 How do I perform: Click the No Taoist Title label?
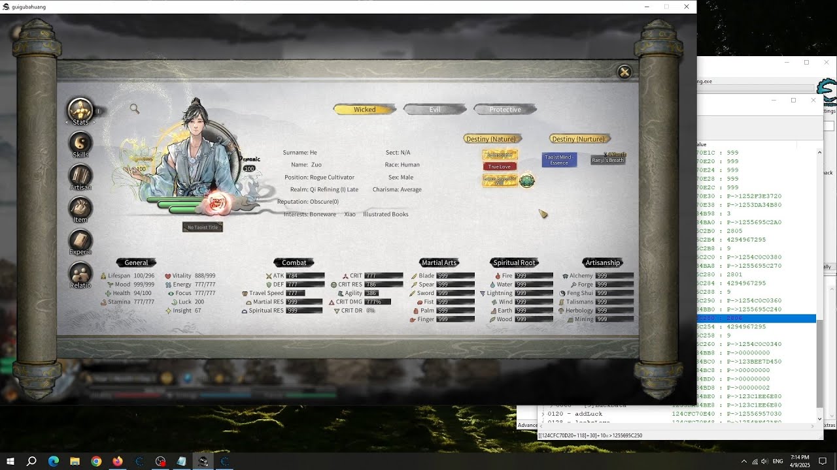[203, 227]
